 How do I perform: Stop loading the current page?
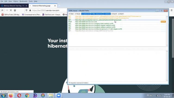click(11, 10)
